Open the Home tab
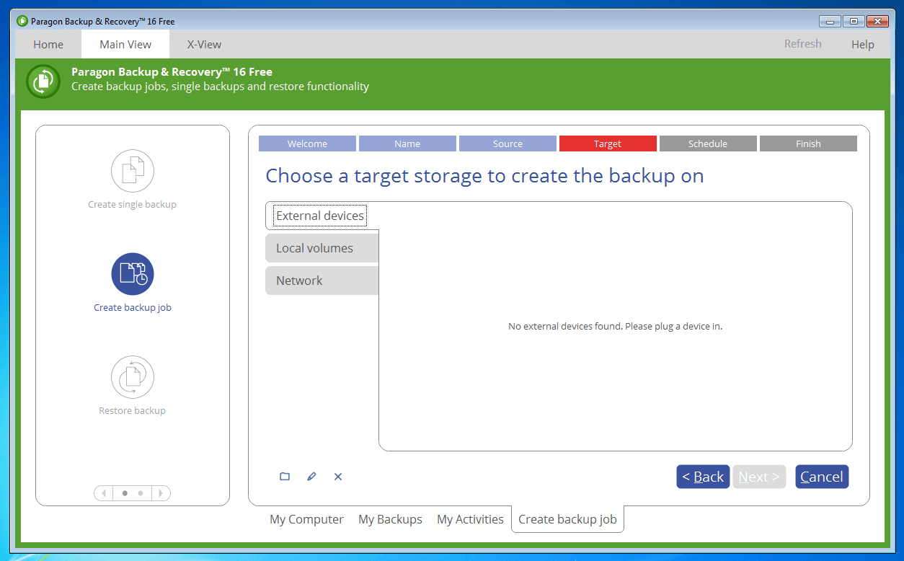Image resolution: width=904 pixels, height=561 pixels. point(48,44)
